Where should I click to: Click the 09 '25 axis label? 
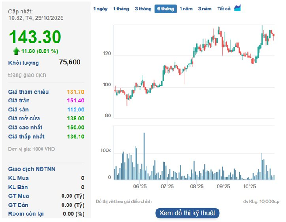point(223,186)
